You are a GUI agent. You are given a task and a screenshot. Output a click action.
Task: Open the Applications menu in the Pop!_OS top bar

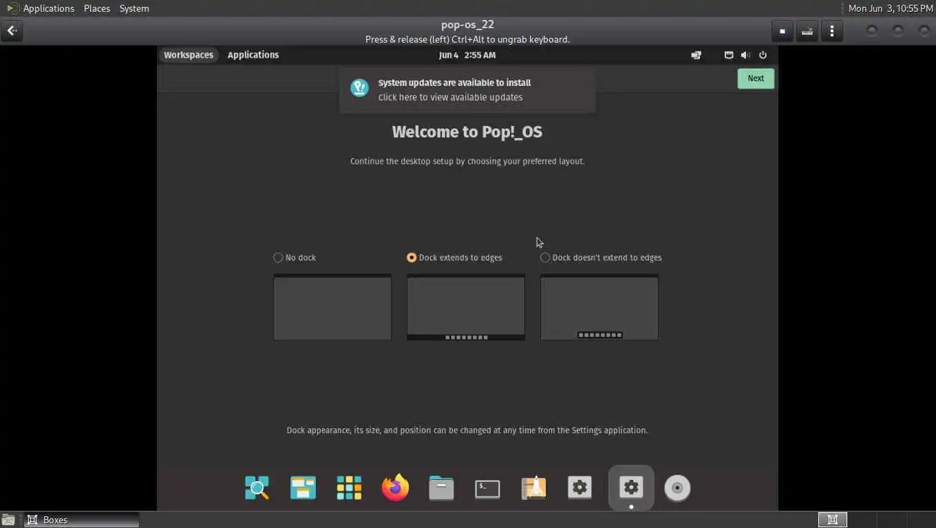point(253,55)
